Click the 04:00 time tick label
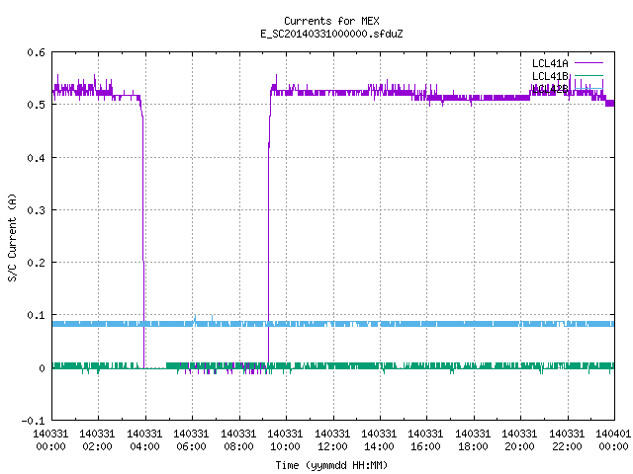Viewport: 633px width, 474px height. [144, 446]
